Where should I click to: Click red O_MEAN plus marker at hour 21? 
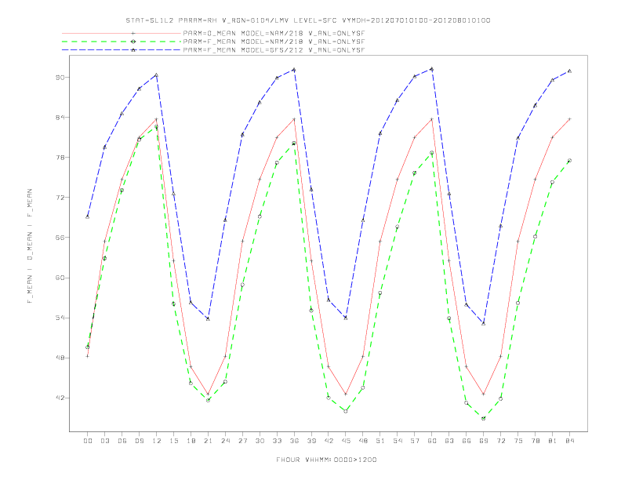click(x=208, y=394)
